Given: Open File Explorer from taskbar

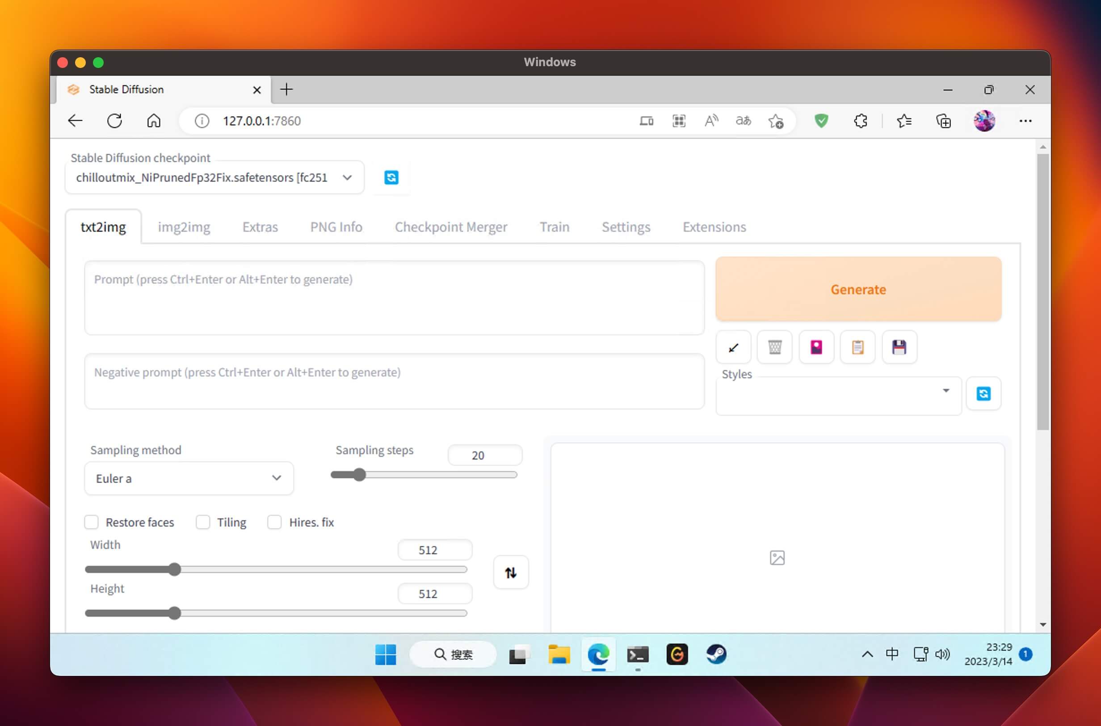Looking at the screenshot, I should pos(559,654).
